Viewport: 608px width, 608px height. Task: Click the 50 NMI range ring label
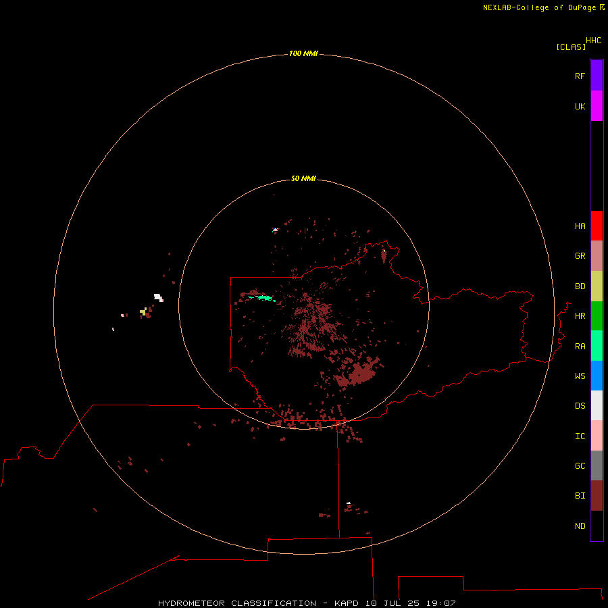click(x=303, y=178)
